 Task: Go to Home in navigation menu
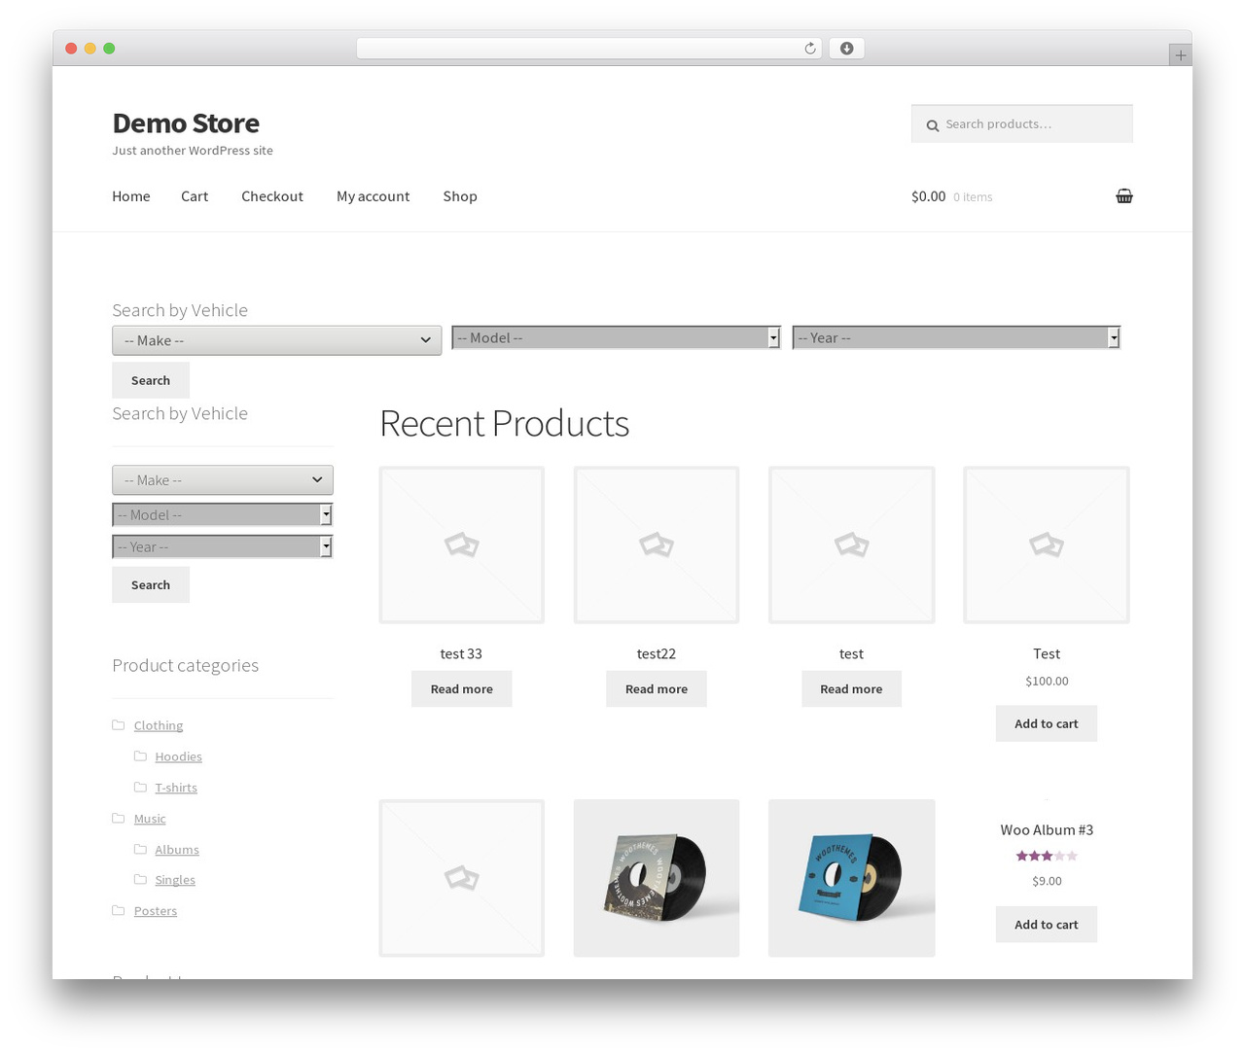click(131, 196)
